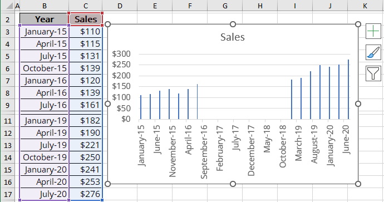Click the $131 sales cell
Screen dimensions: 384x202
[86, 56]
